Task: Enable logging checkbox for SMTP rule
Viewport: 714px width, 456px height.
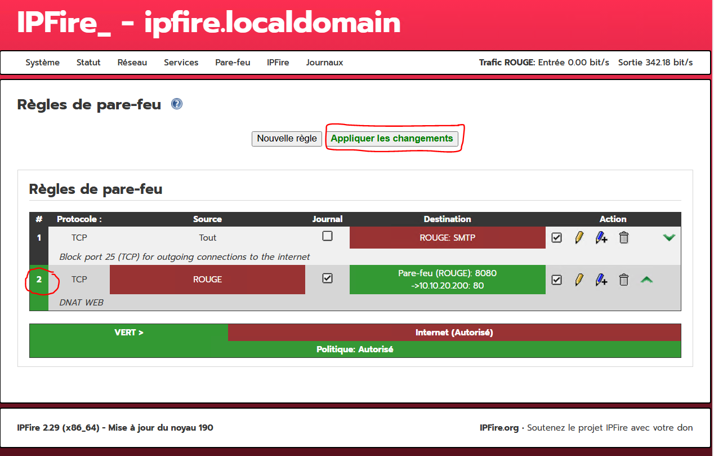Action: 327,236
